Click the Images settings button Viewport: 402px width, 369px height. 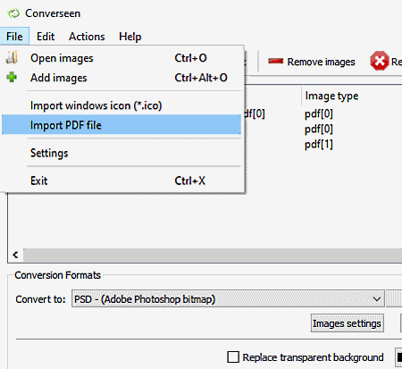click(x=347, y=323)
